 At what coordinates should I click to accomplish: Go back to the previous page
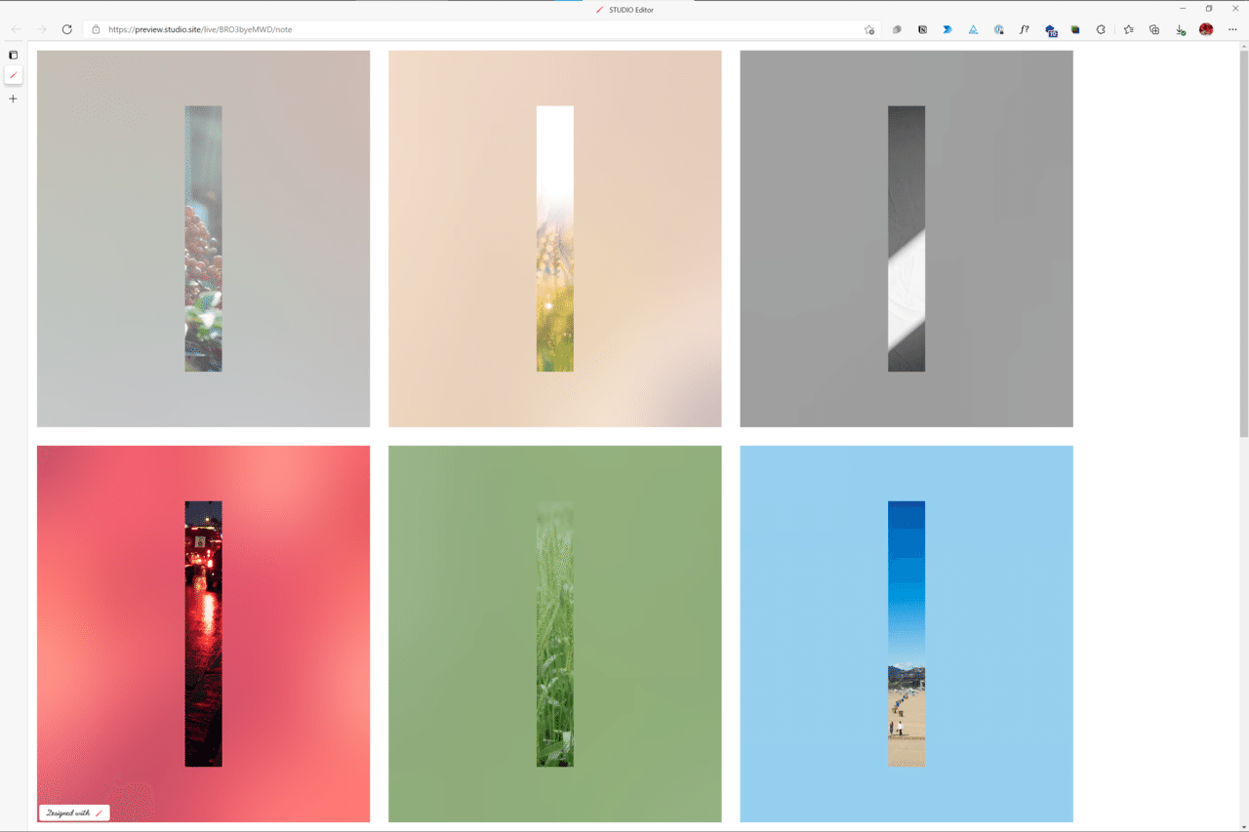click(x=16, y=29)
